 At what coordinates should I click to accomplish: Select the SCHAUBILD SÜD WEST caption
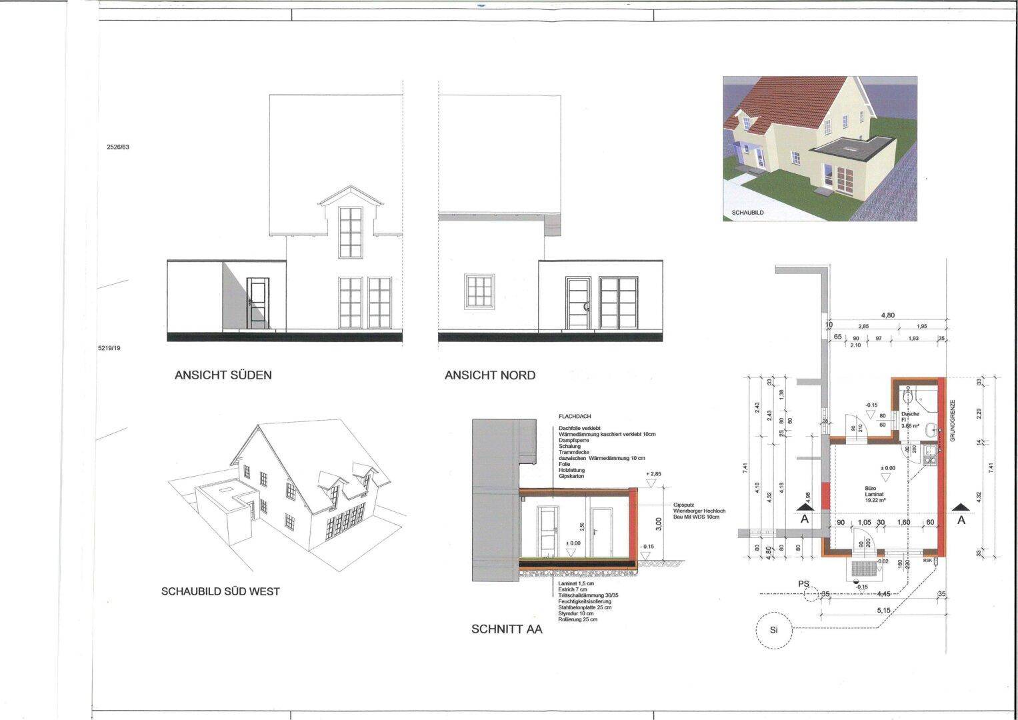[x=221, y=591]
